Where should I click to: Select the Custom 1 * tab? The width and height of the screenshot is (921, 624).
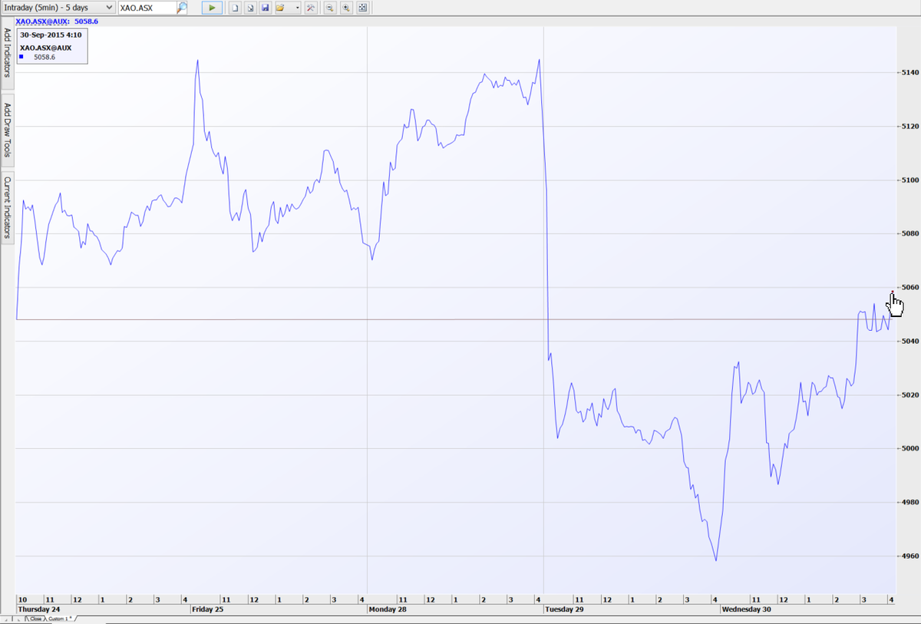[x=60, y=619]
